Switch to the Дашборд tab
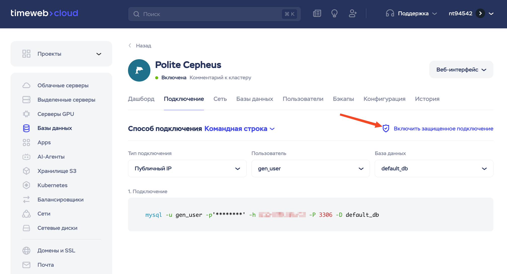 click(x=141, y=99)
